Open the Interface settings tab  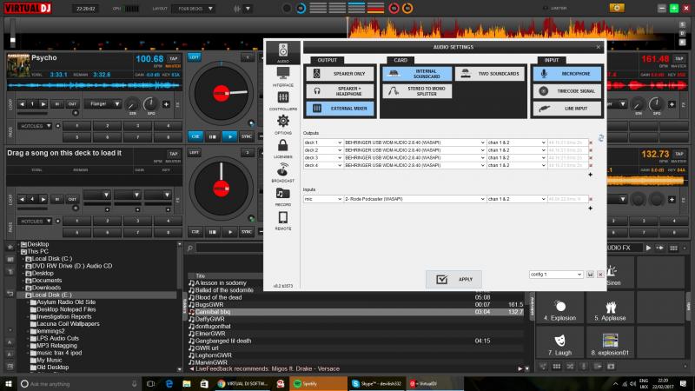click(x=283, y=76)
